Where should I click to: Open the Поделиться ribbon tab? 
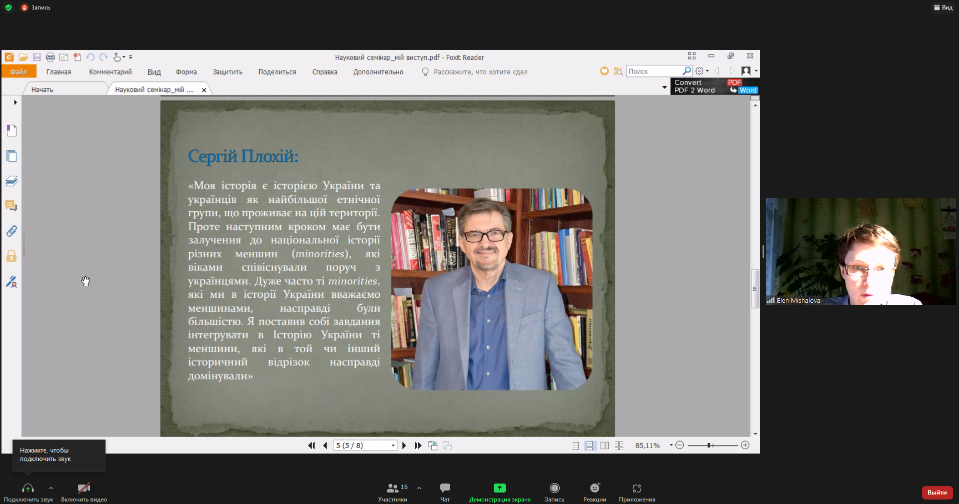277,72
